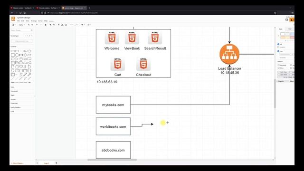Image resolution: width=304 pixels, height=171 pixels.
Task: Select the orange Load Balancer icon
Action: coord(229,54)
